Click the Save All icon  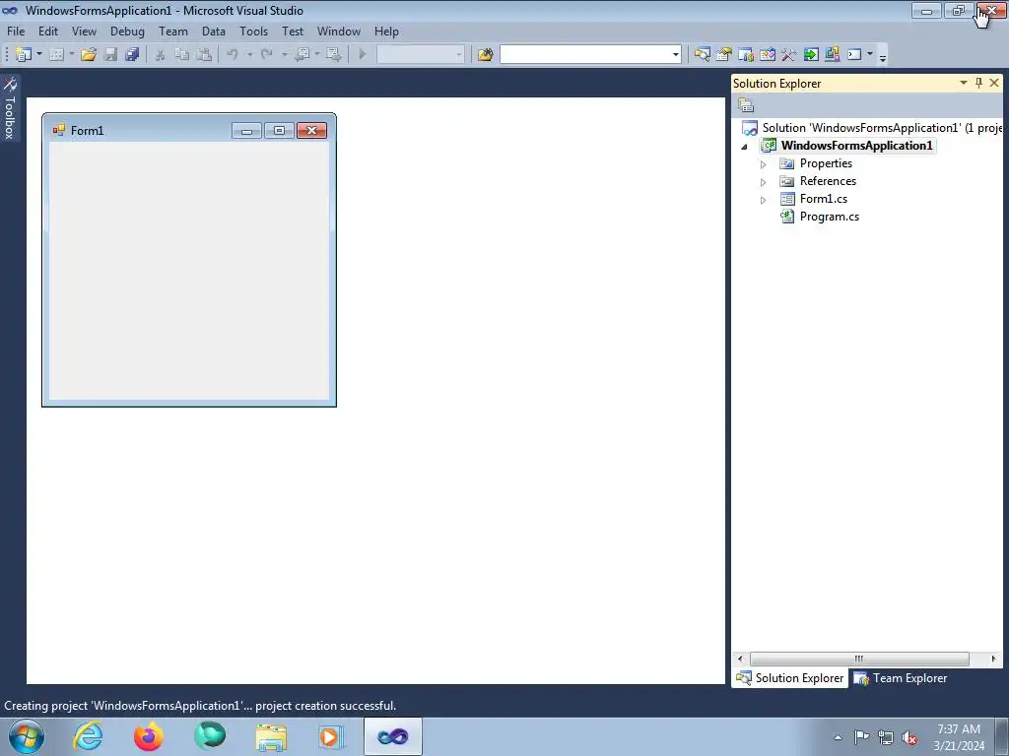coord(133,55)
